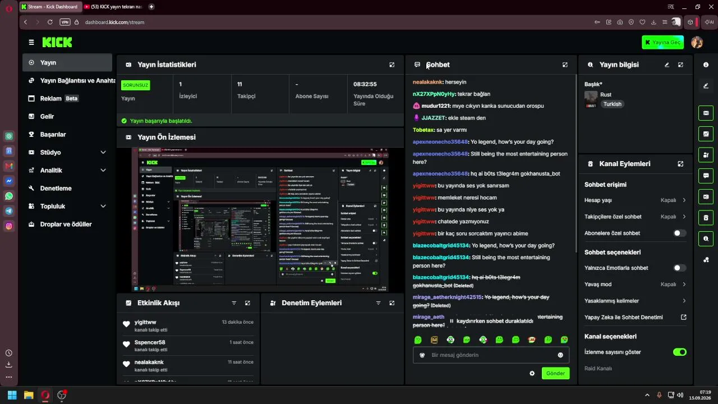Viewport: 718px width, 404px height.
Task: Click the green Yayına Geç button
Action: [662, 42]
